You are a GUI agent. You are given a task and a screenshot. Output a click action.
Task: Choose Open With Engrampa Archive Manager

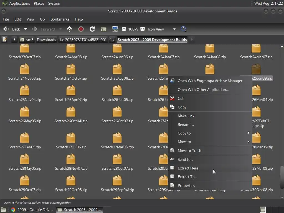tap(210, 81)
